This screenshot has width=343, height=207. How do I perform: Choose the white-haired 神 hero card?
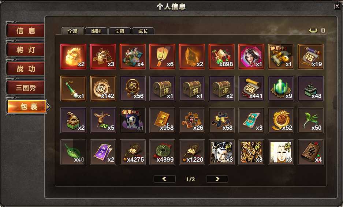(281, 152)
